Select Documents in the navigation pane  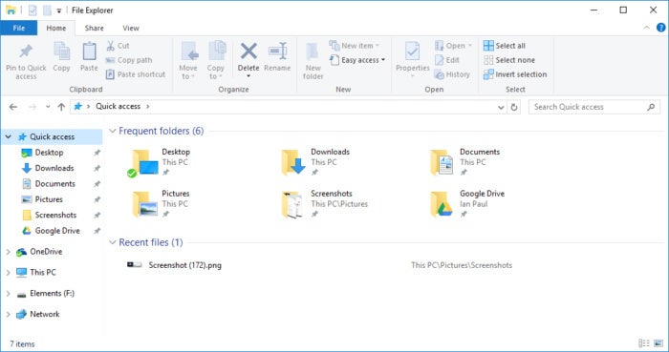[x=55, y=184]
